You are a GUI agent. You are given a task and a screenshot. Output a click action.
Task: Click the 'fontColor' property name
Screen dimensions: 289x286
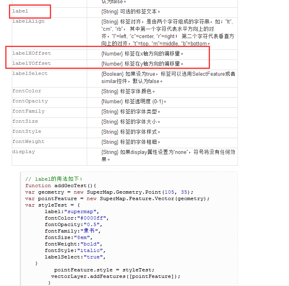point(27,91)
